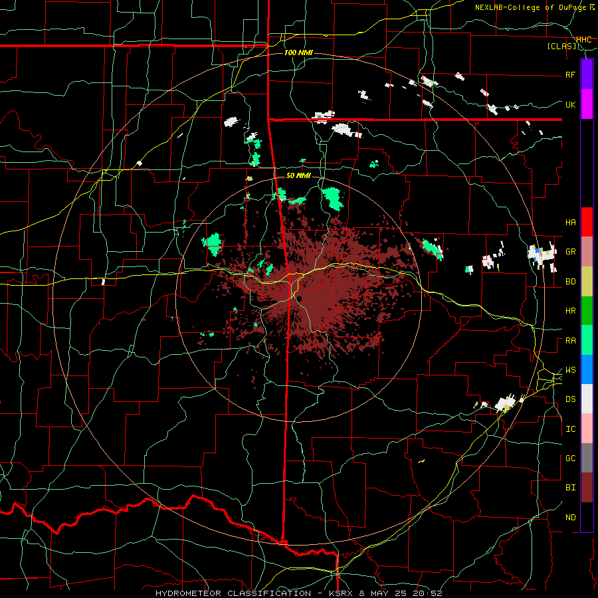Click the black radar site dot at center

click(300, 298)
